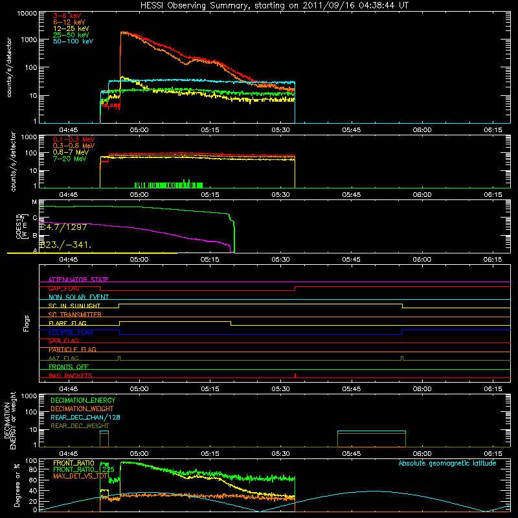Image resolution: width=518 pixels, height=518 pixels.
Task: Select the BAD_PACKETS flag label
Action: coord(71,376)
